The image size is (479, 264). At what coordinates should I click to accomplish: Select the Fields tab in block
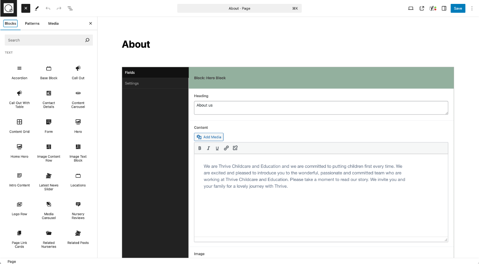[155, 72]
